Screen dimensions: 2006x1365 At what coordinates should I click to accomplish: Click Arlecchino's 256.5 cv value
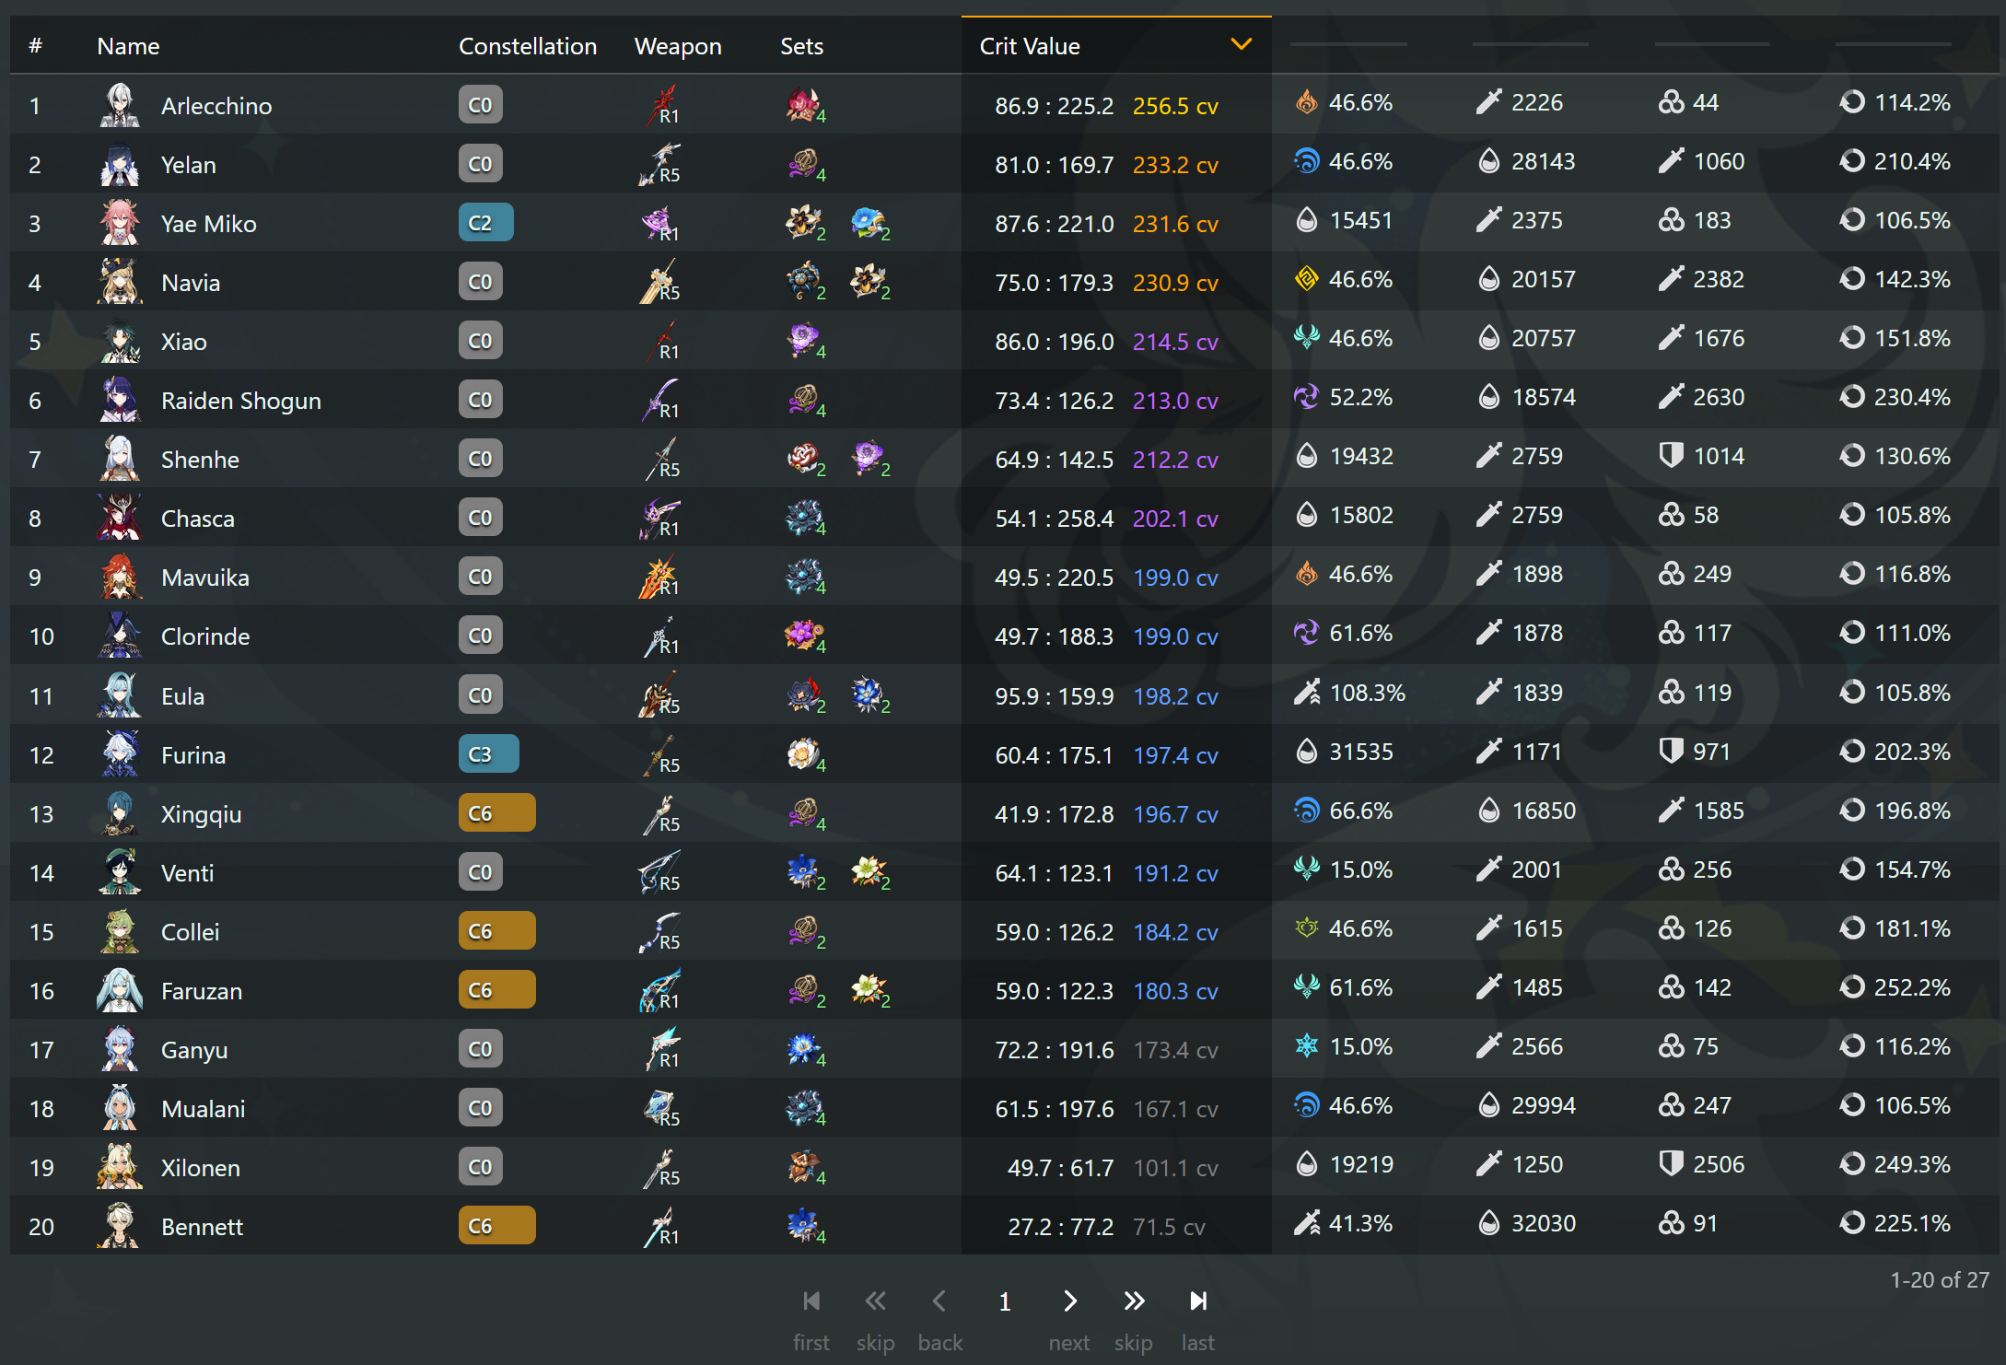pos(1175,106)
